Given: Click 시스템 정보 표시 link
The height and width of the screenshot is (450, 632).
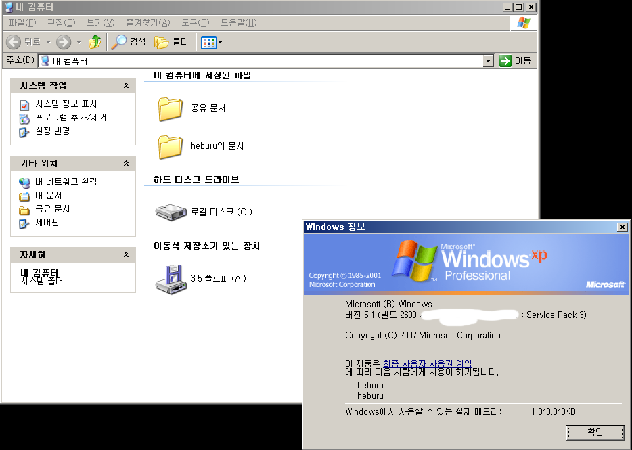Looking at the screenshot, I should coord(66,104).
